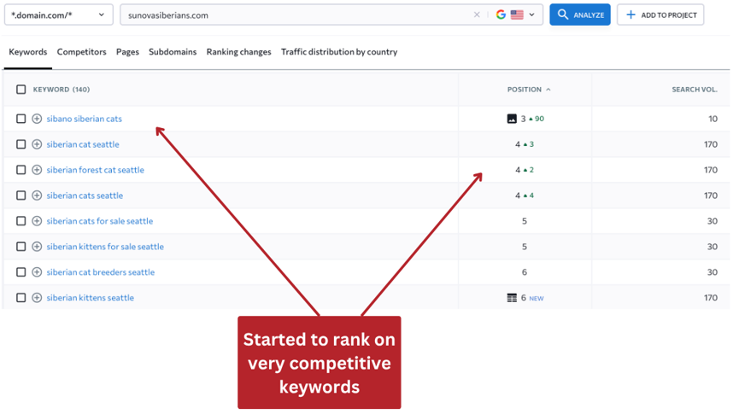This screenshot has width=733, height=414.
Task: Click search volume 10 for sibano siberian cats
Action: (712, 119)
